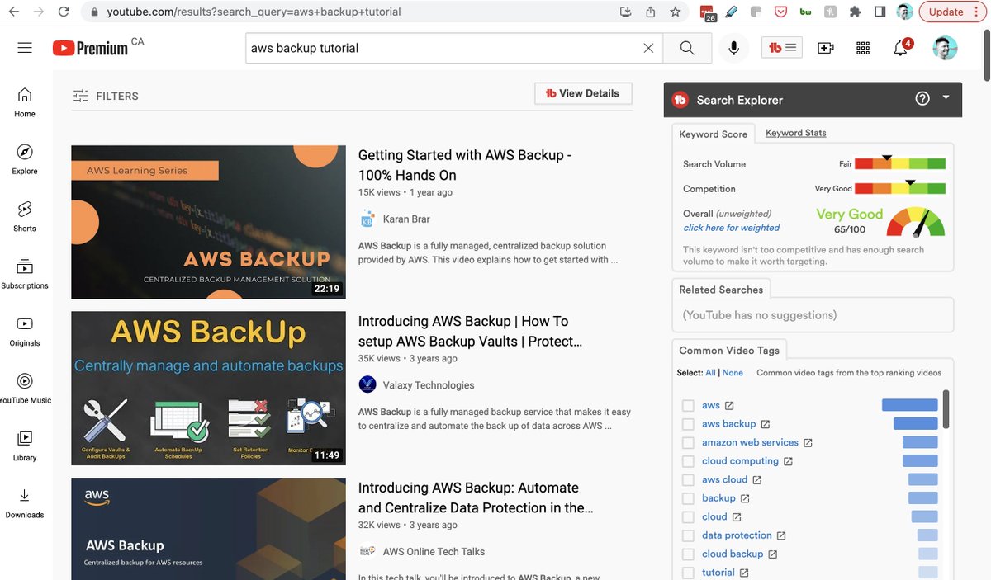Click the "click here for weighted" link
This screenshot has width=991, height=580.
point(731,228)
